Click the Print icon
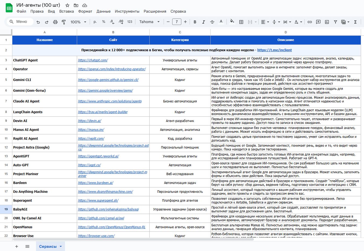Viewport: 364px width, 251px height. [x=55, y=22]
